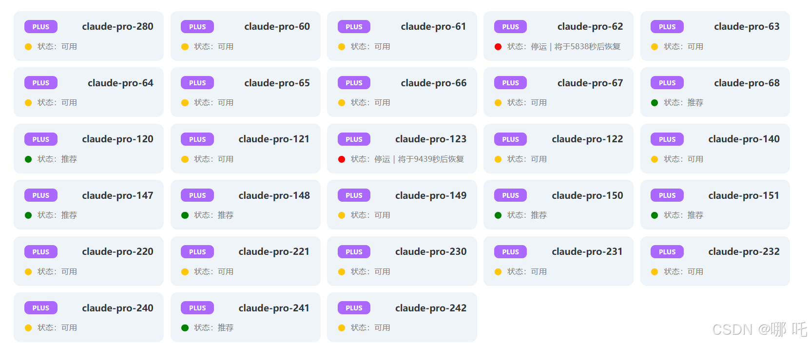The width and height of the screenshot is (809, 344).
Task: Click '状态: 可用' text under claude-pro-220
Action: [x=57, y=272]
